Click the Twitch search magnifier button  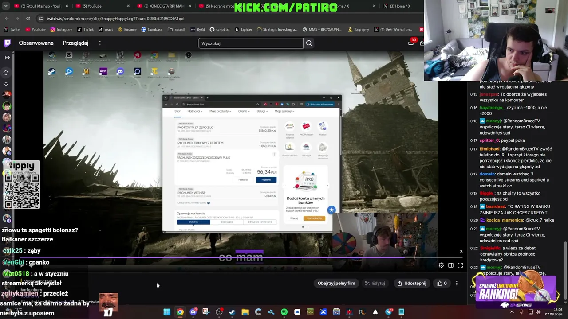point(309,43)
